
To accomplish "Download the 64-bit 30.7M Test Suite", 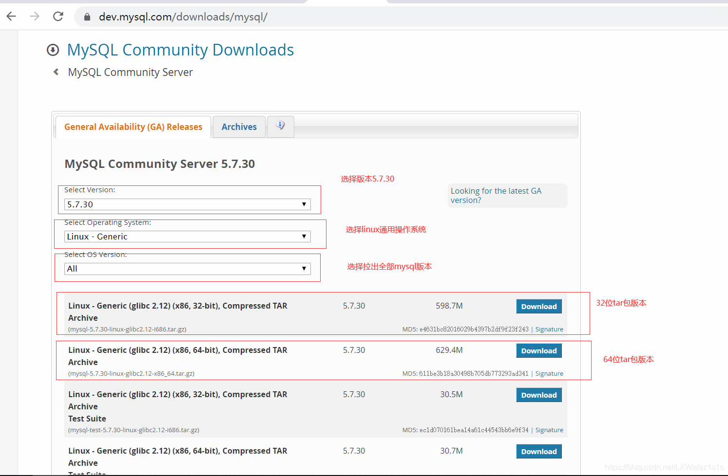I will pyautogui.click(x=539, y=452).
